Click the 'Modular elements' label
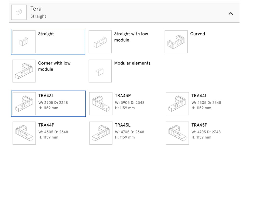This screenshot has width=261, height=203. coord(132,63)
